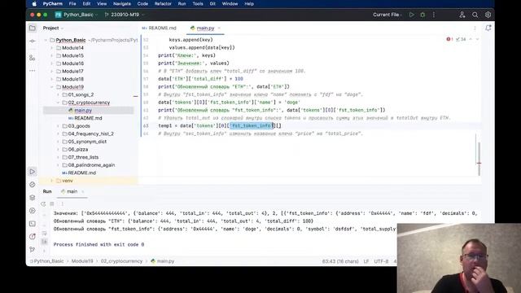
Task: Collapse 02_cryptocurrency folder
Action: pyautogui.click(x=58, y=103)
